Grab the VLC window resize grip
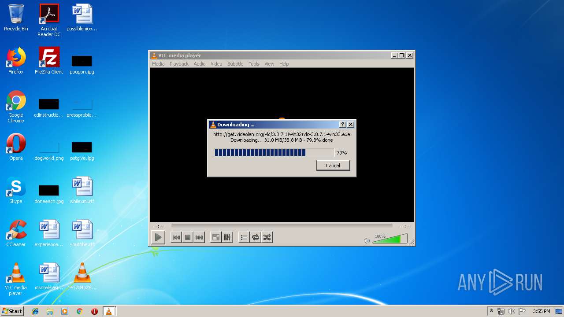Screen dimensions: 564x317 coord(412,242)
